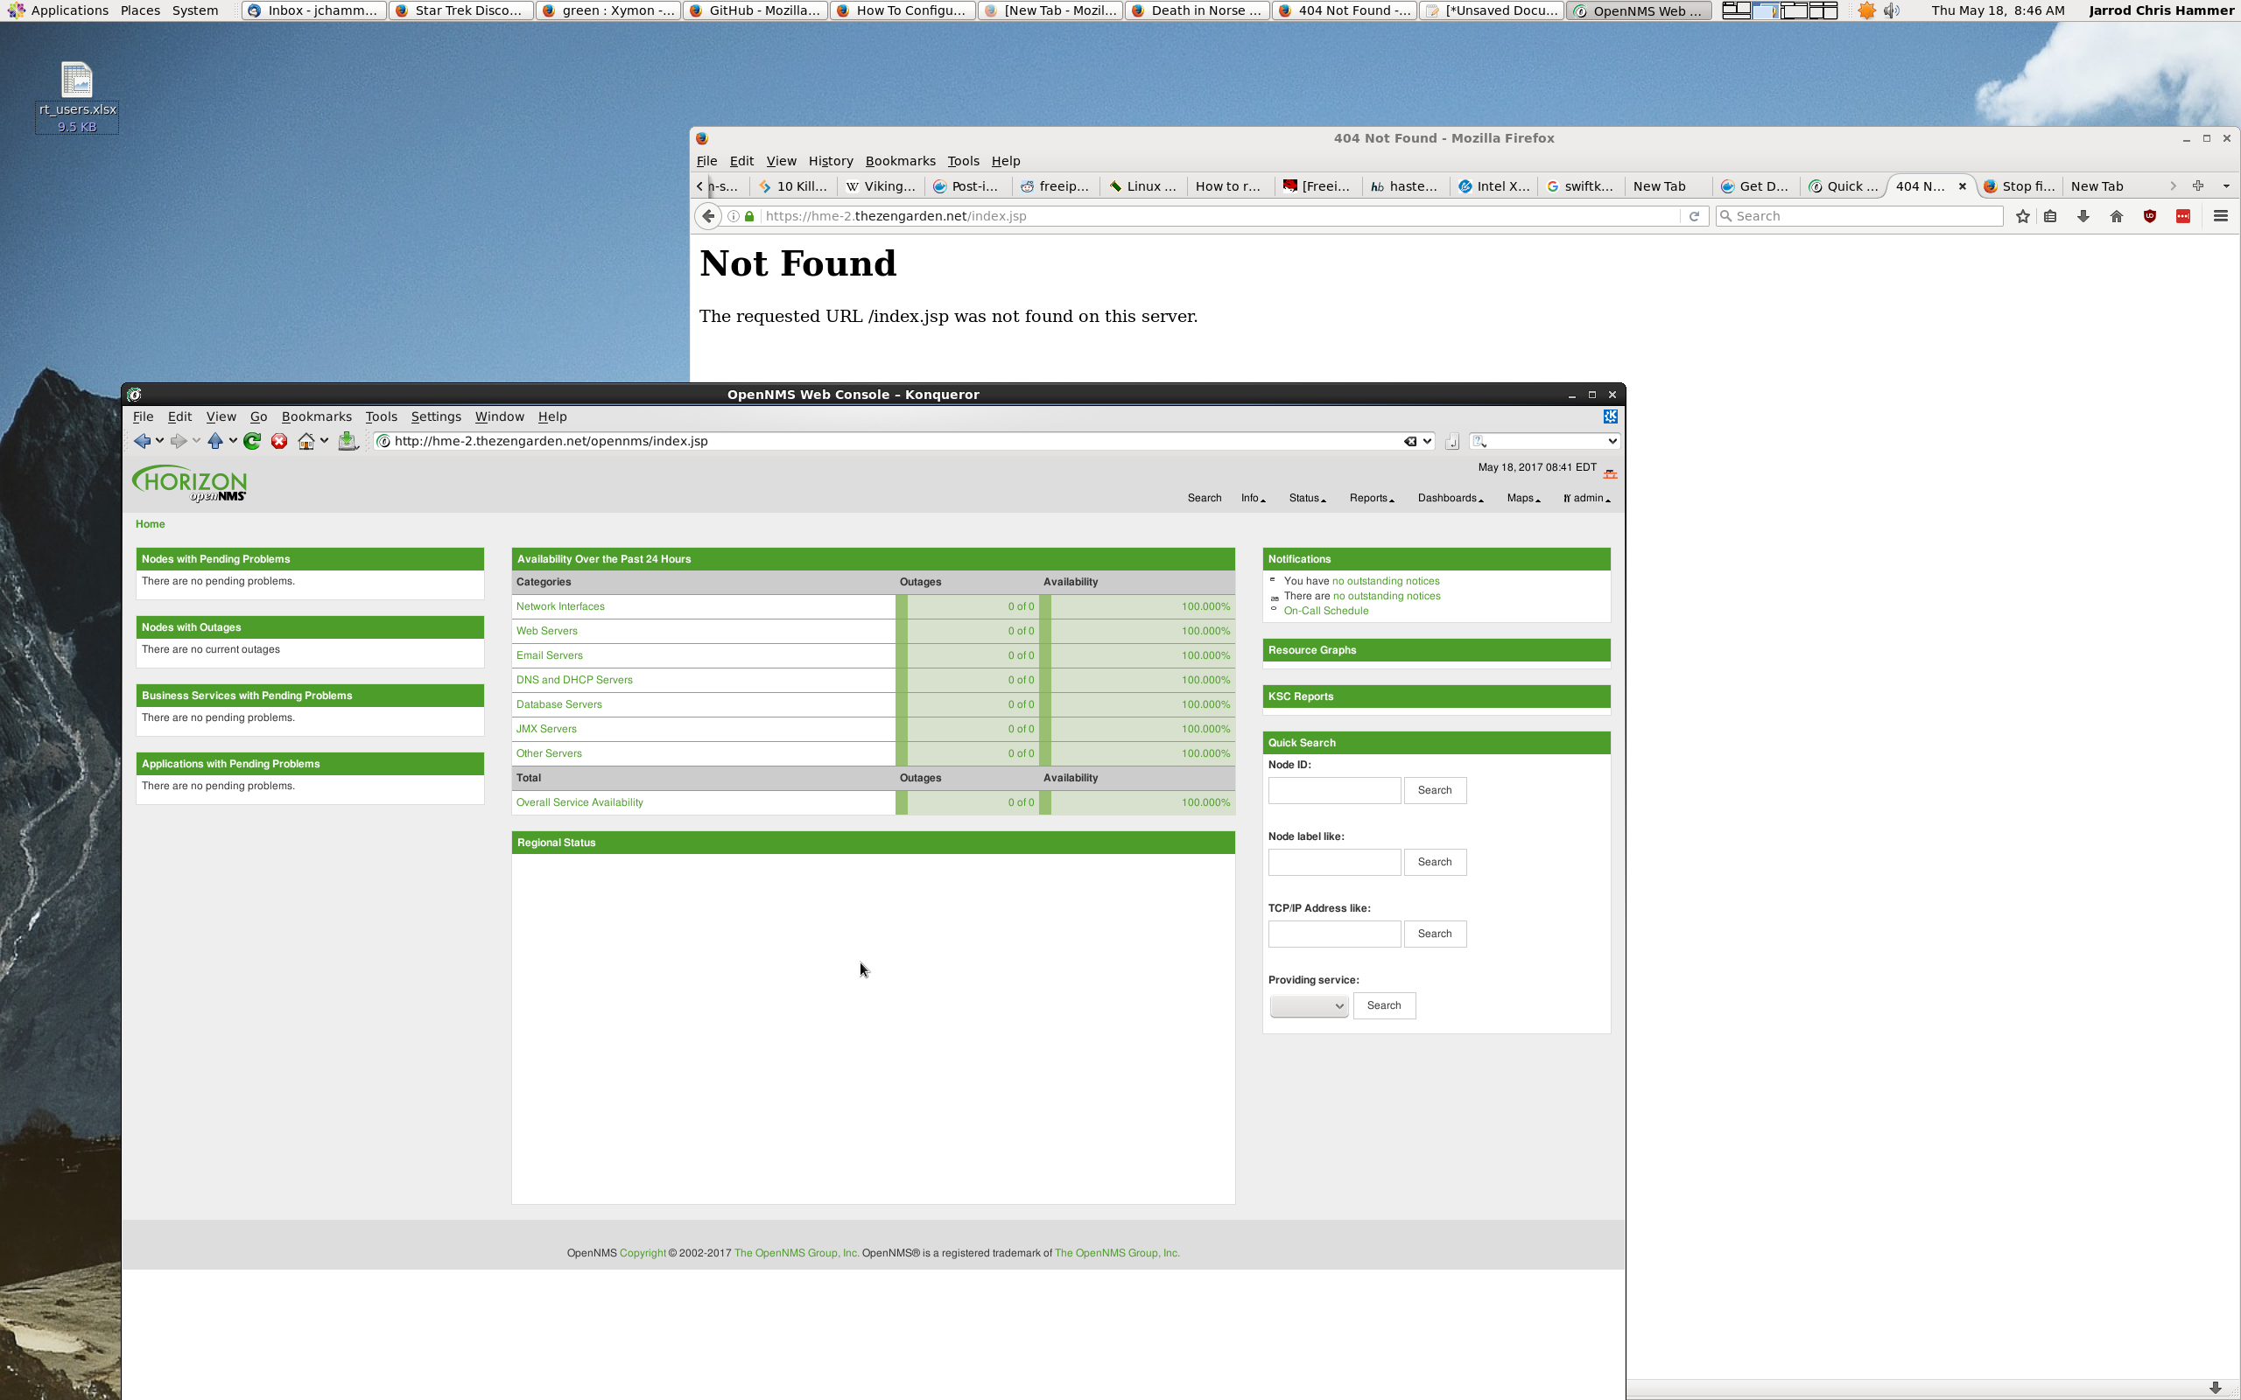Click Konqueror bookmark-this-location icon beside URL bar
2241x1400 pixels.
[x=1452, y=442]
